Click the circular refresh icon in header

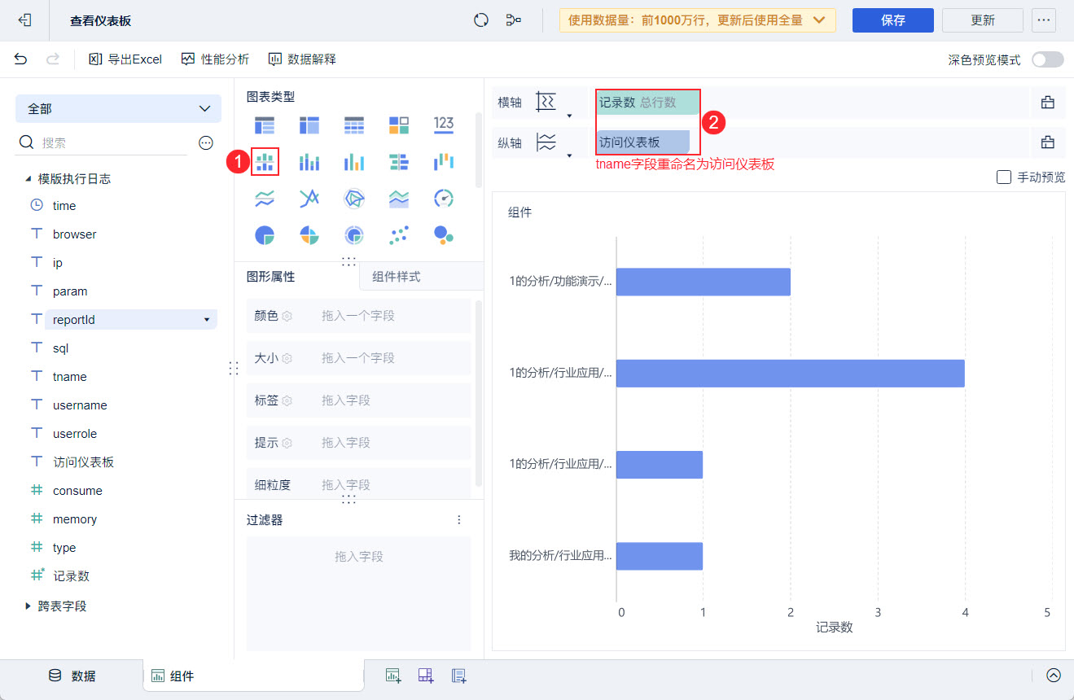coord(481,20)
